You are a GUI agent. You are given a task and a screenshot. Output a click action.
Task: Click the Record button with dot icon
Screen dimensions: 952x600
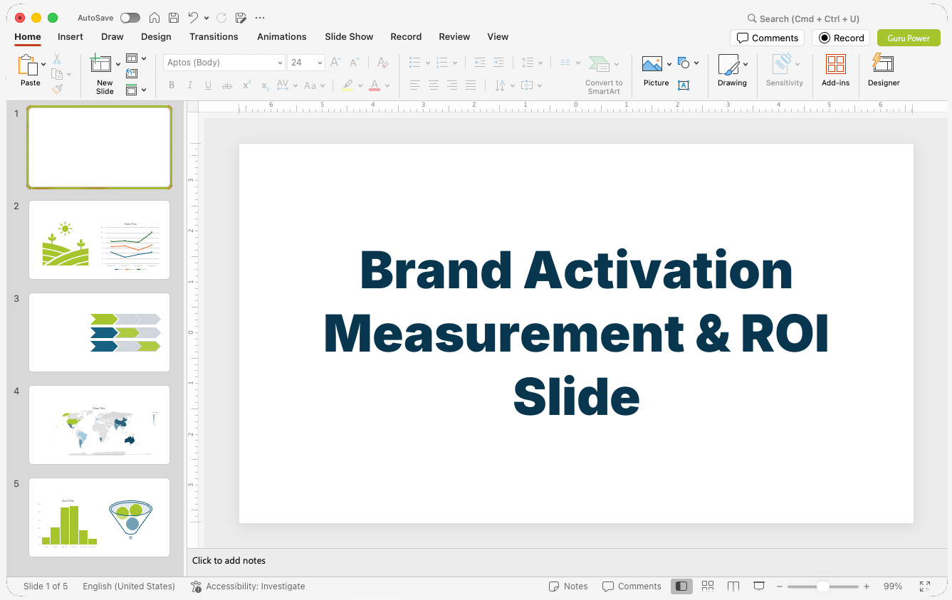pos(841,38)
